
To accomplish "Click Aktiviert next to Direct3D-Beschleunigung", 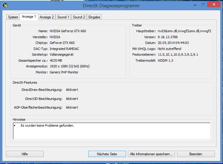I will tap(72, 99).
